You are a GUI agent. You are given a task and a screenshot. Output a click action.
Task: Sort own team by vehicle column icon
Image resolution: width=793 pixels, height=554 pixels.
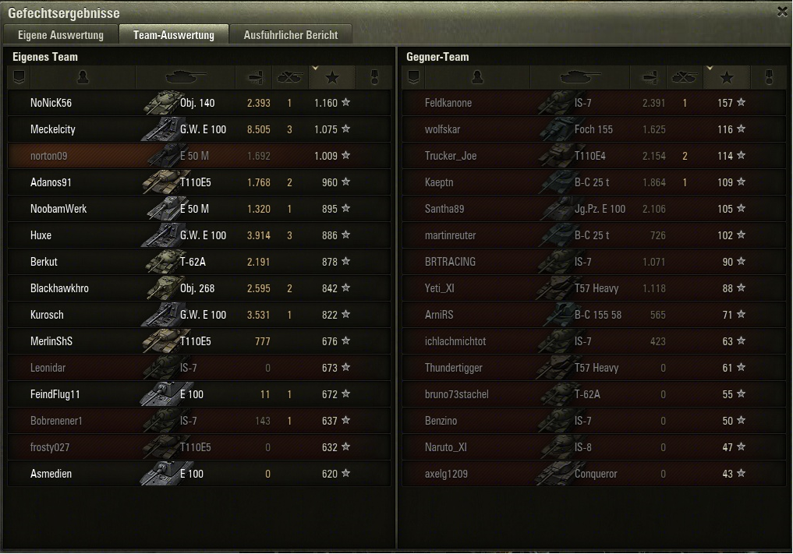tap(186, 77)
